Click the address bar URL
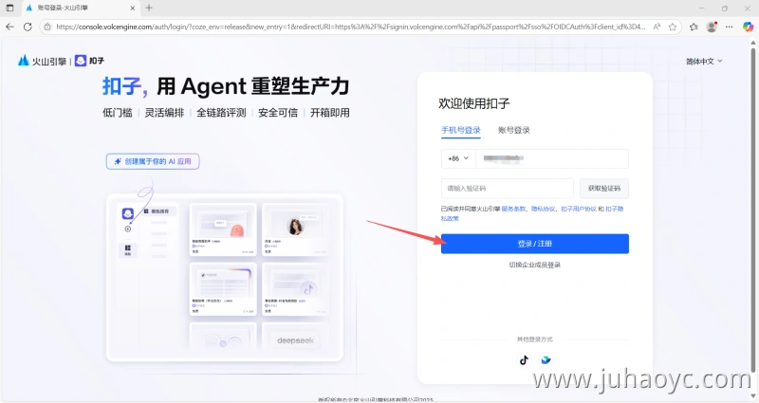 point(350,27)
